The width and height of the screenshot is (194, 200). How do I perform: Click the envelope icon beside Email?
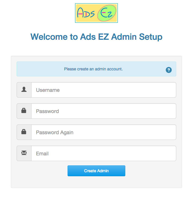[24, 153]
